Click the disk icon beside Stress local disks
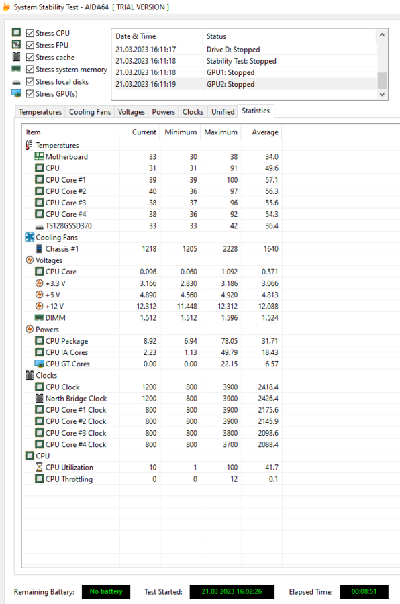Viewport: 400px width, 604px height. tap(16, 82)
